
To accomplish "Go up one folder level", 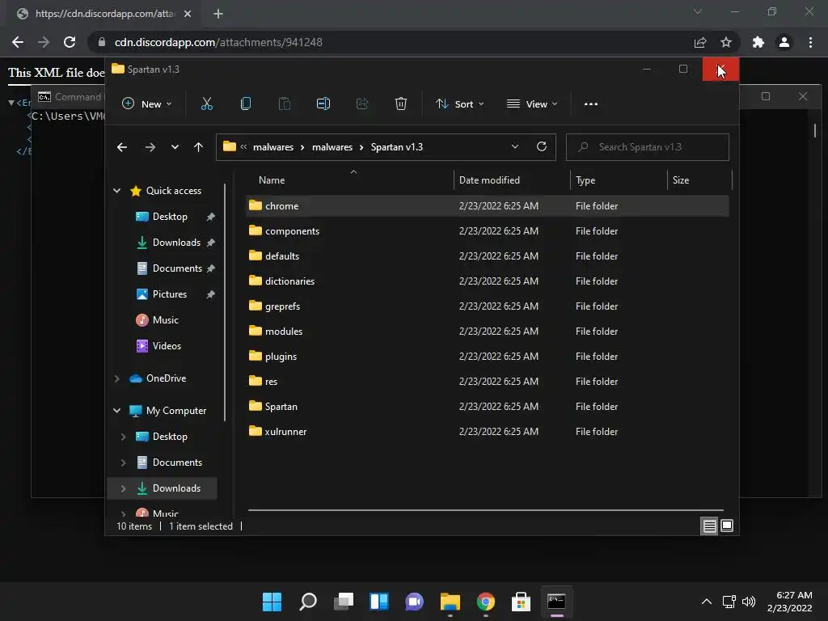I will 198,147.
